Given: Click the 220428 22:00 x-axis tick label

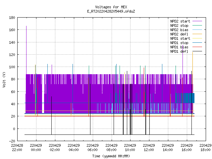Looking at the screenshot, I should 17,148.
